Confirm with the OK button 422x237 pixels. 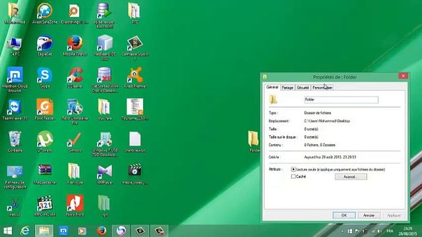click(344, 215)
